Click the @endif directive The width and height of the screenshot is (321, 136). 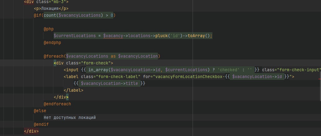[41, 124]
